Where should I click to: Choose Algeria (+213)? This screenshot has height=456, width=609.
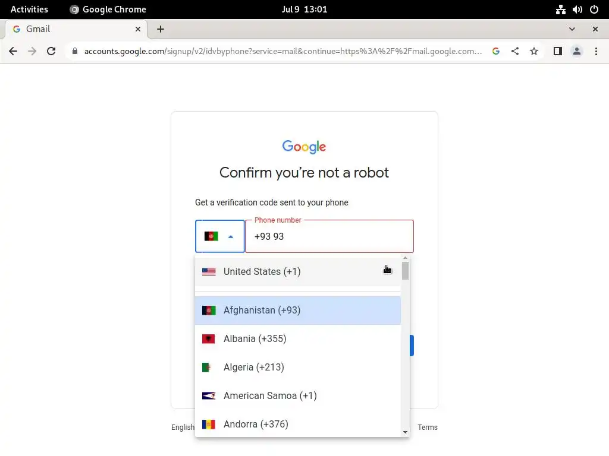(297, 367)
